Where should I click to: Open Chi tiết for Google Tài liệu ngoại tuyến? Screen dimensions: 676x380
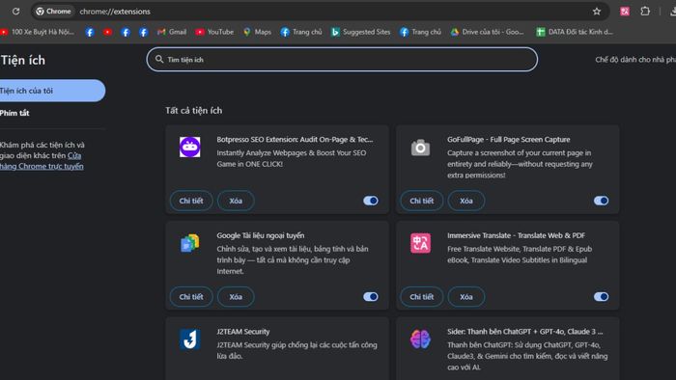[x=191, y=296]
